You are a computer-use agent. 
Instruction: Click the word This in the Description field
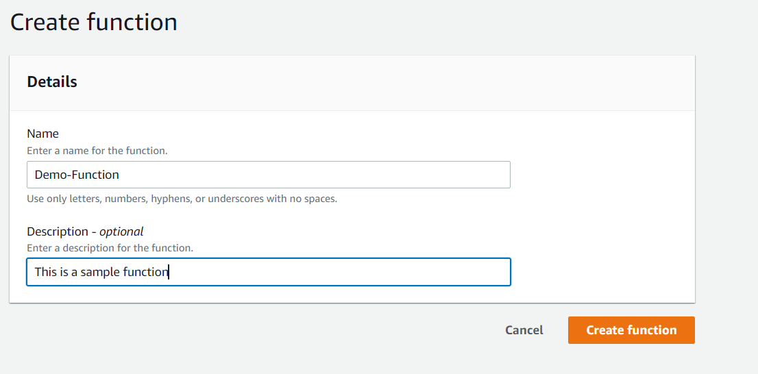coord(45,272)
